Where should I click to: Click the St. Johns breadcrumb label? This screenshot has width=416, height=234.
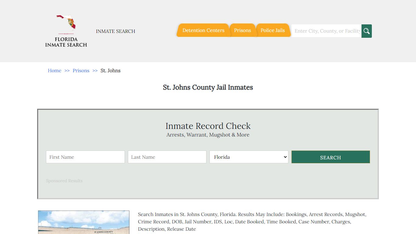pyautogui.click(x=111, y=70)
